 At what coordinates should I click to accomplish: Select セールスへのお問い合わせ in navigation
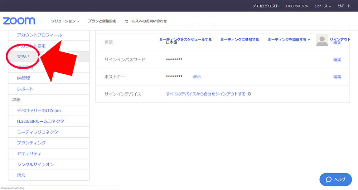146,21
